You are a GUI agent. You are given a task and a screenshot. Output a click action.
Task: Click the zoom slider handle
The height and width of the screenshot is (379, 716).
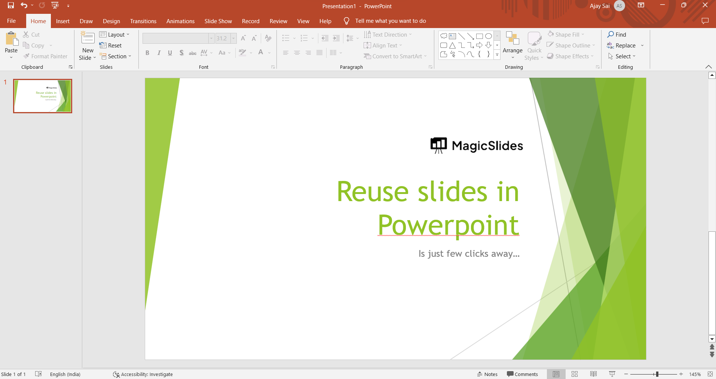[657, 374]
